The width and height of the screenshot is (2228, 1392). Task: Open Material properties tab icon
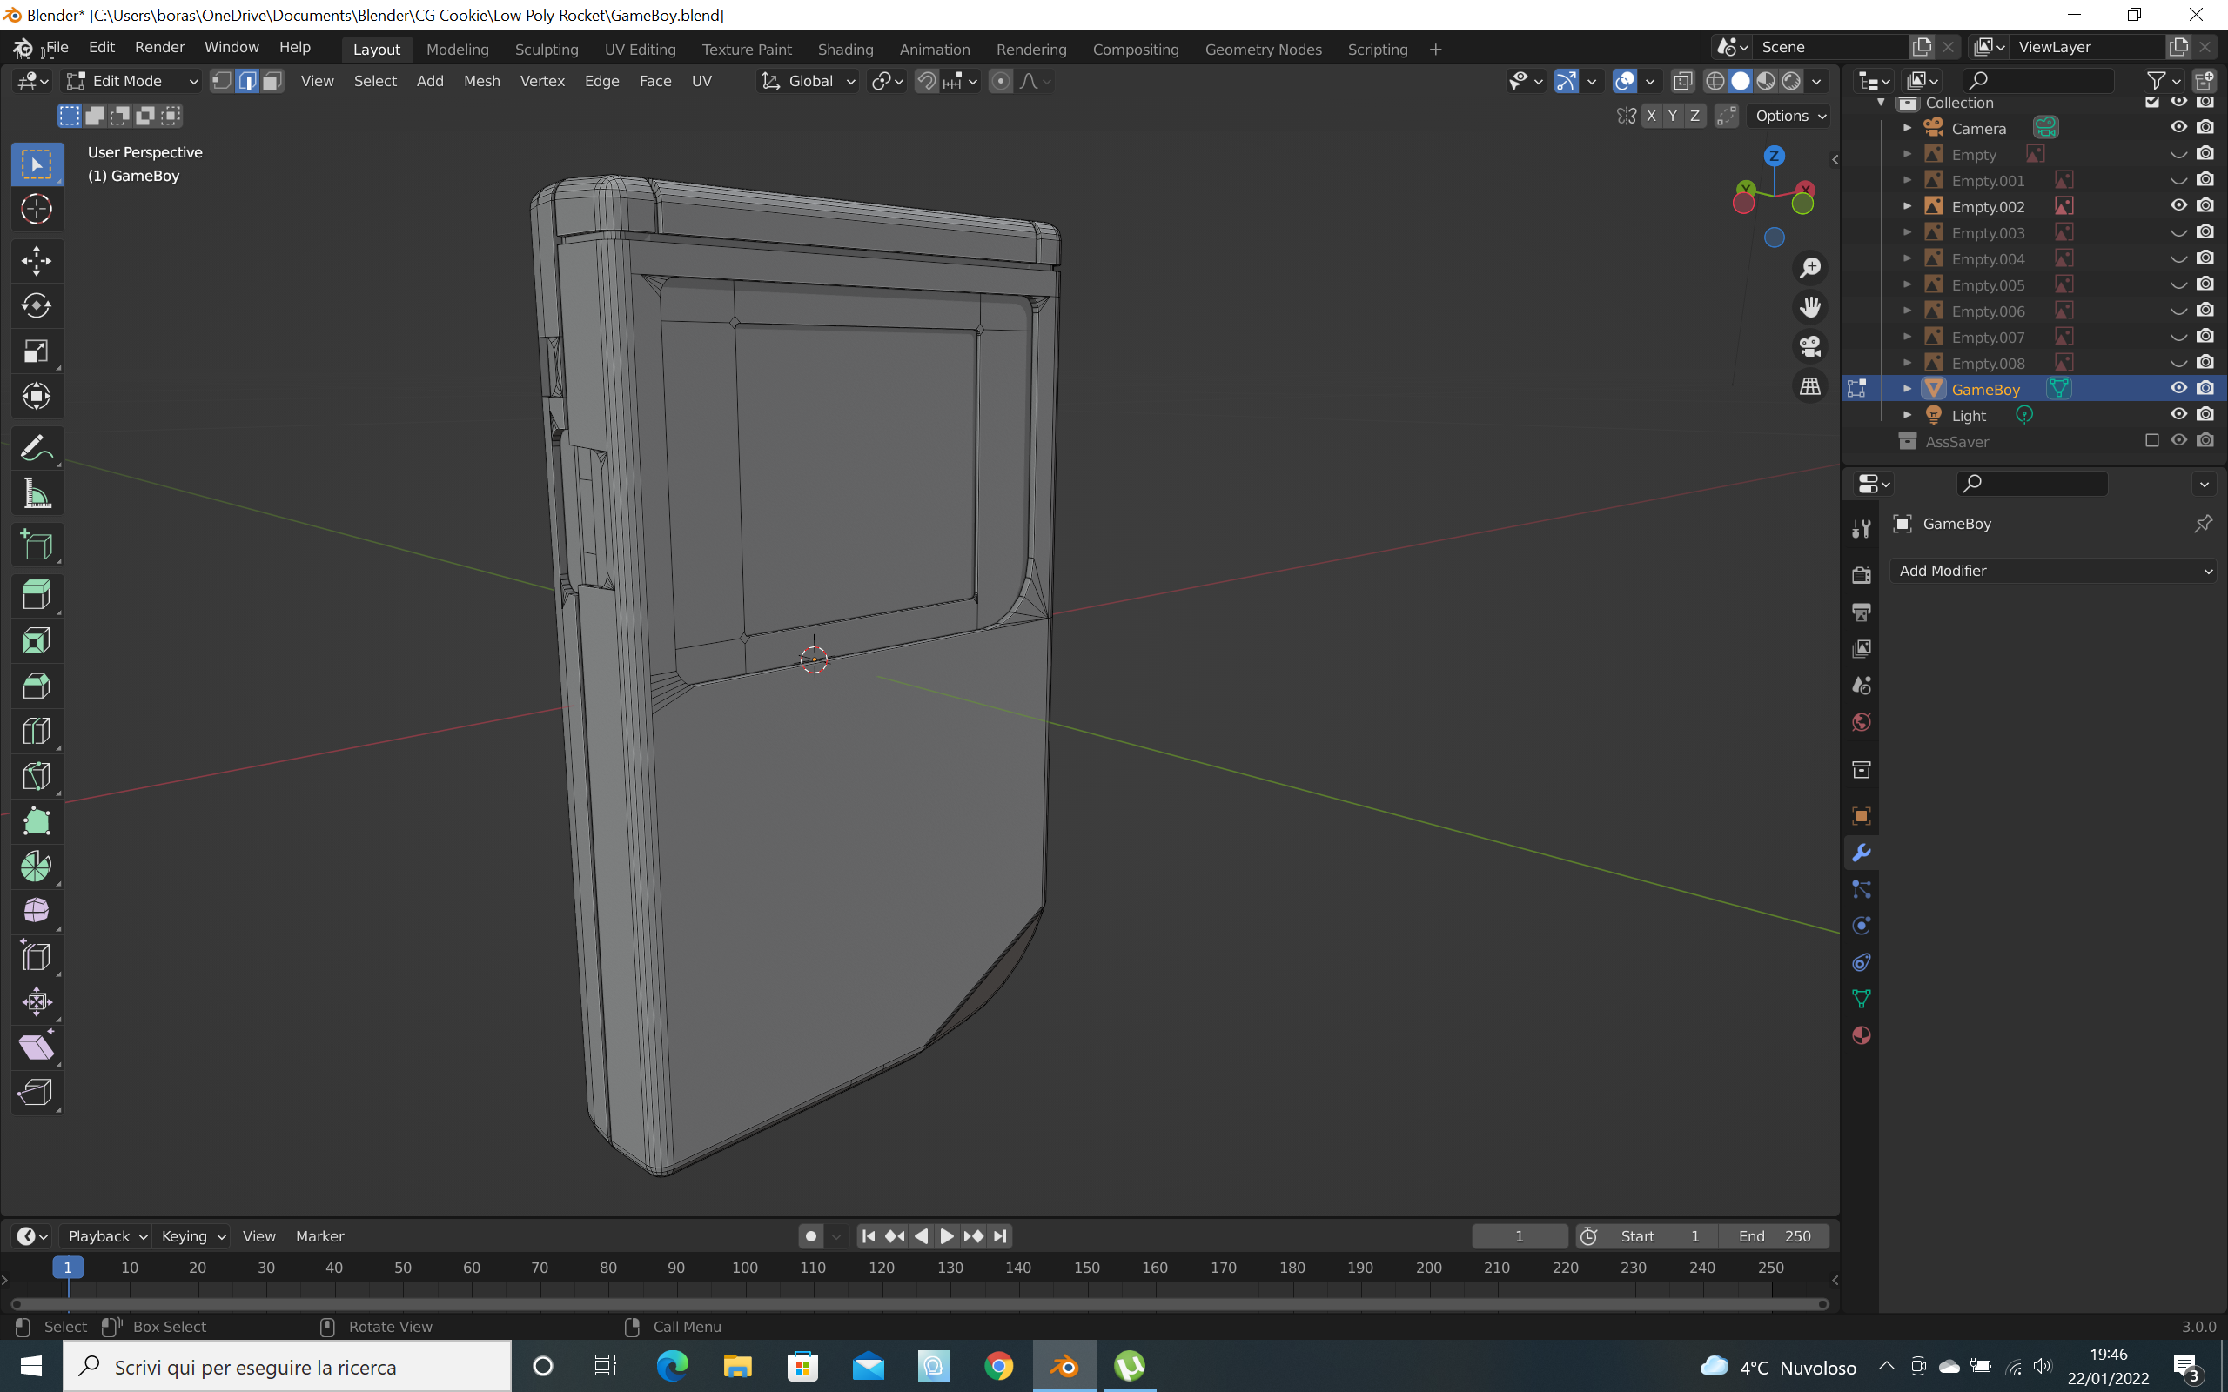[x=1861, y=1034]
